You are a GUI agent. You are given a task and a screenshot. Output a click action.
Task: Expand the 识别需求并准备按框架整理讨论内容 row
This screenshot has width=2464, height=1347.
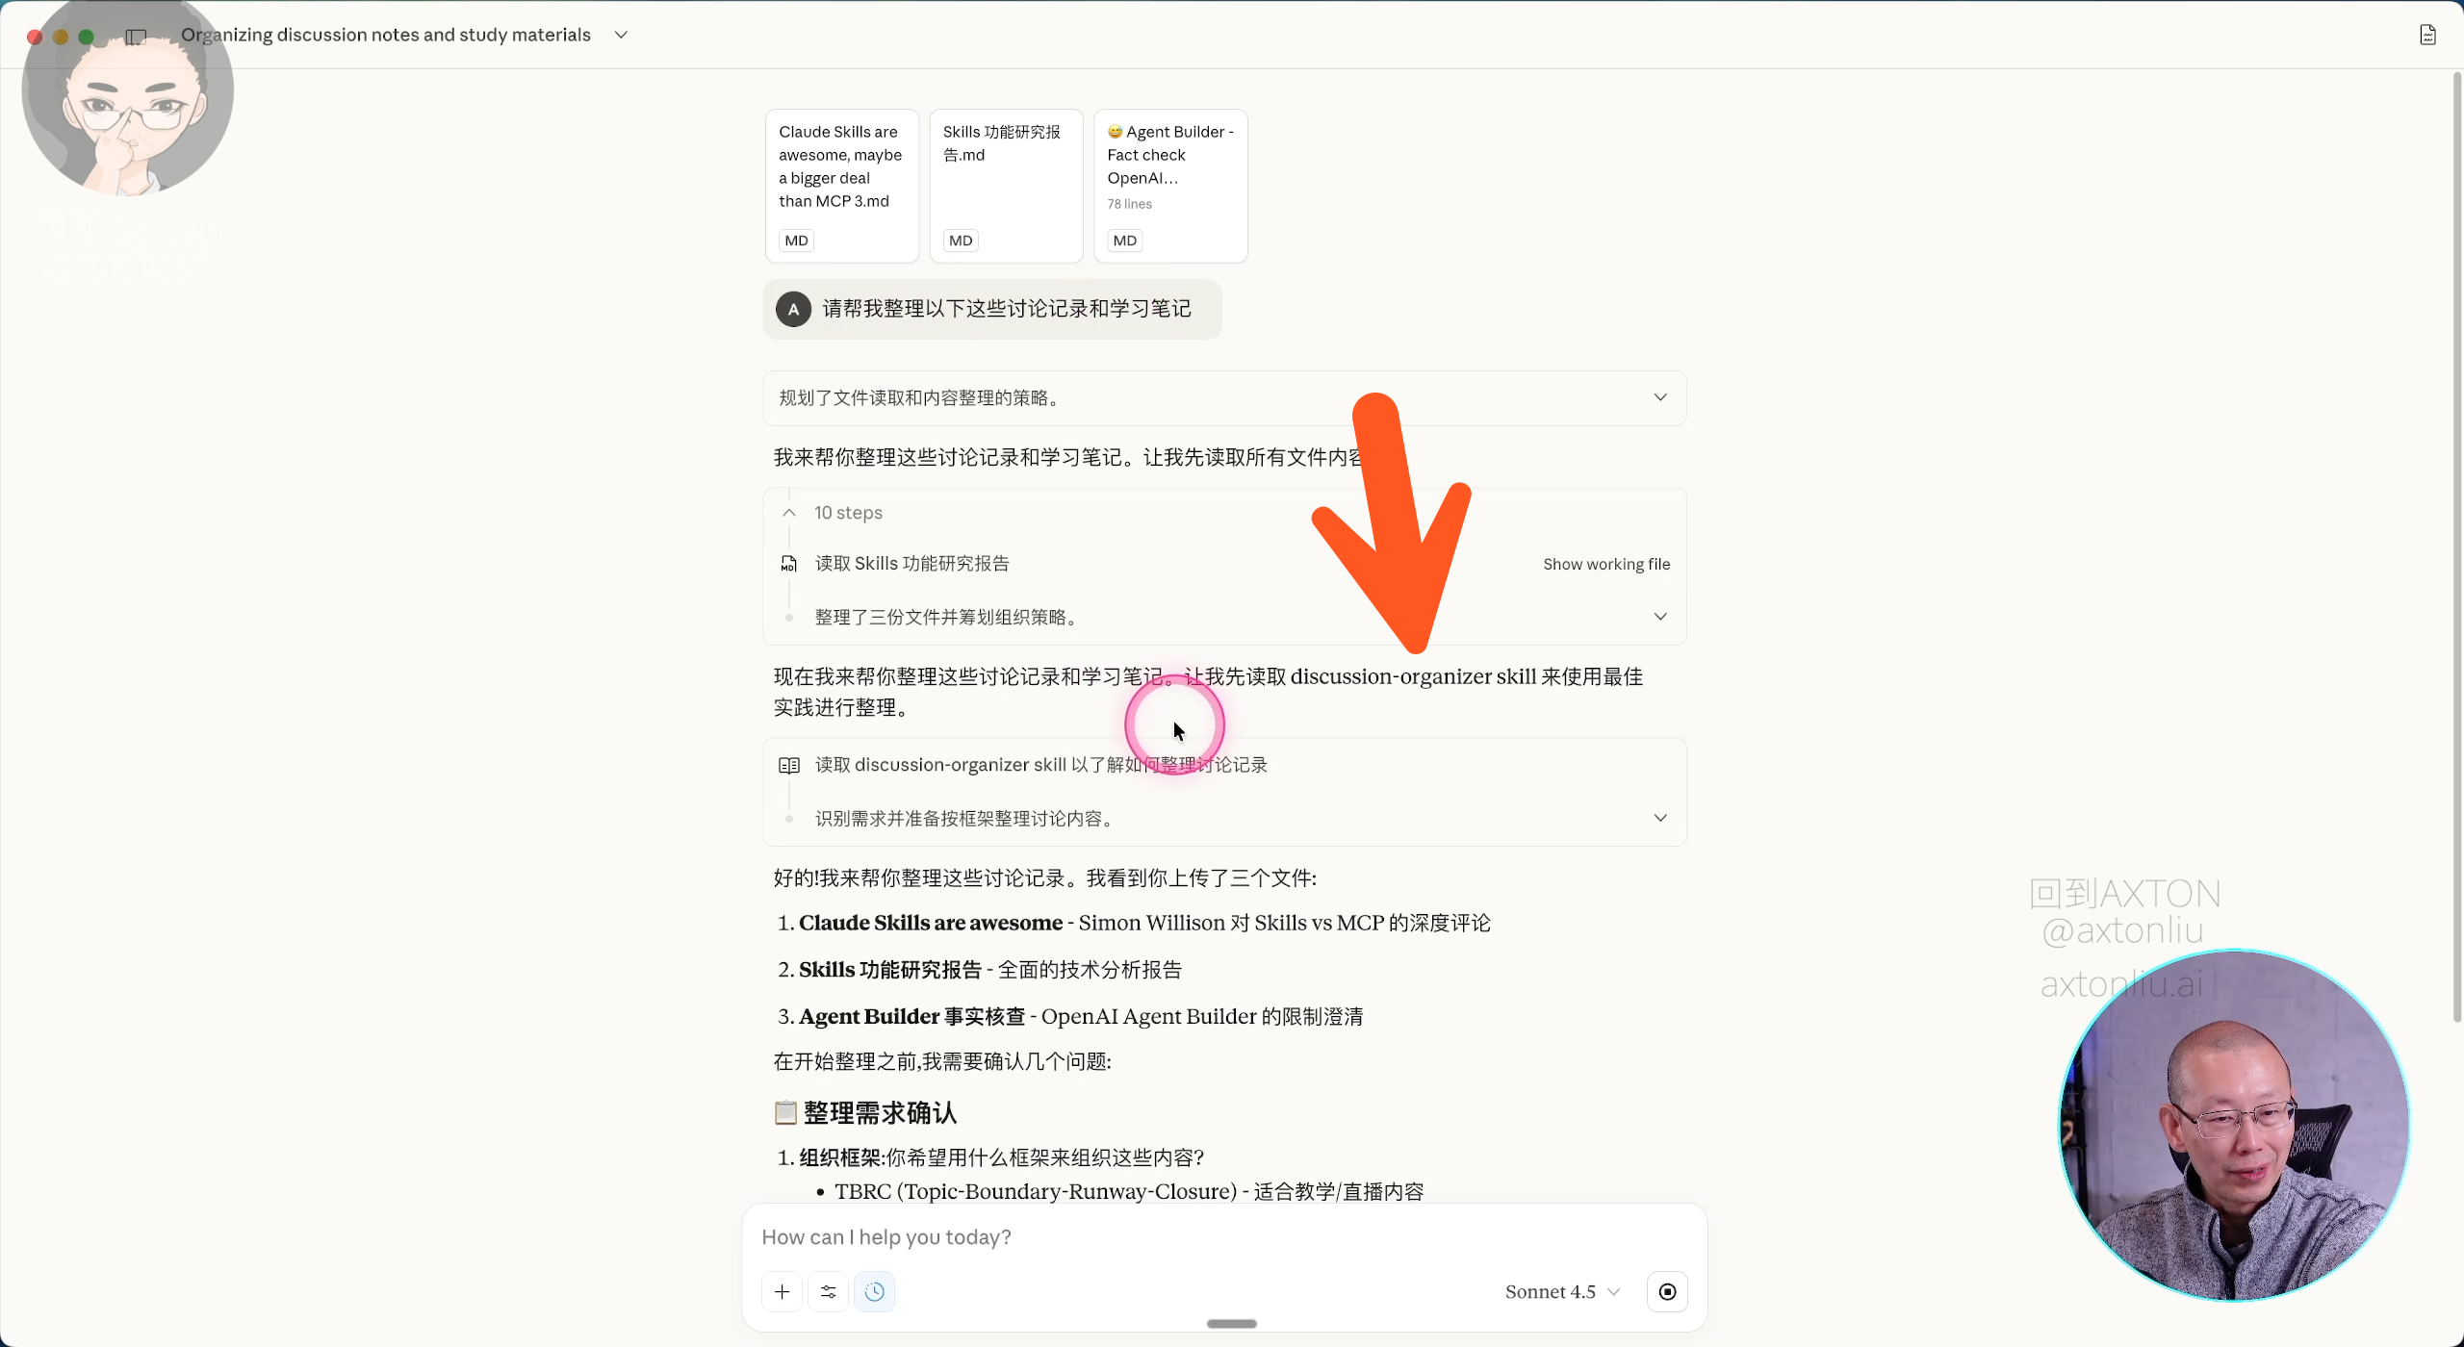[1659, 818]
